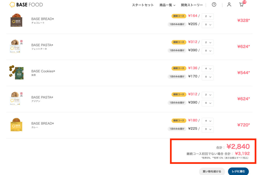Screen dimensions: 261x175
Task: Open the shopping cart icon
Action: (241, 4)
